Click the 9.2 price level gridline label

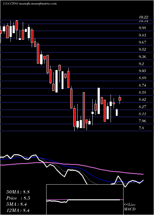click(141, 64)
